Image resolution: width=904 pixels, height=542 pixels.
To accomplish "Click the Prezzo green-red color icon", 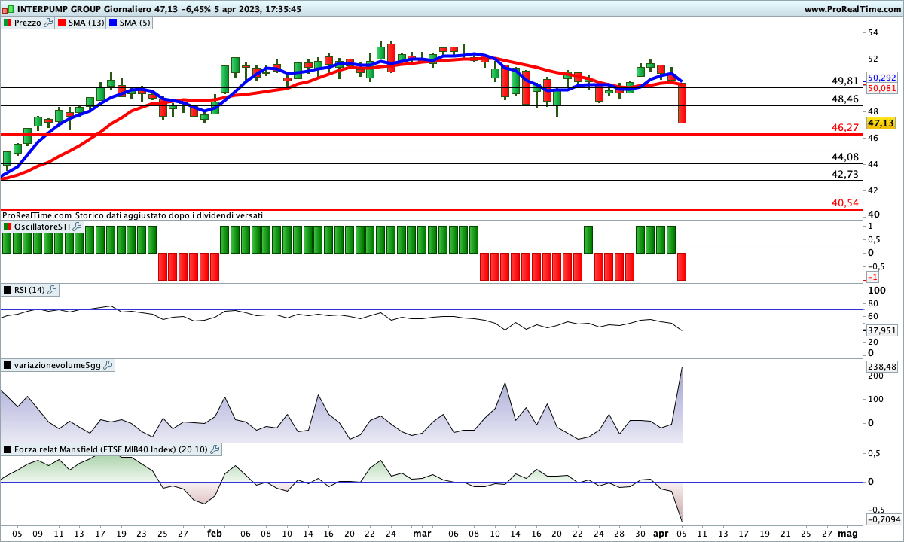I will [x=7, y=23].
